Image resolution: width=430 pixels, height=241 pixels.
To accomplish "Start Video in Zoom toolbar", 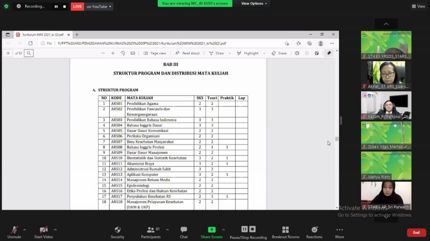I will tap(43, 232).
